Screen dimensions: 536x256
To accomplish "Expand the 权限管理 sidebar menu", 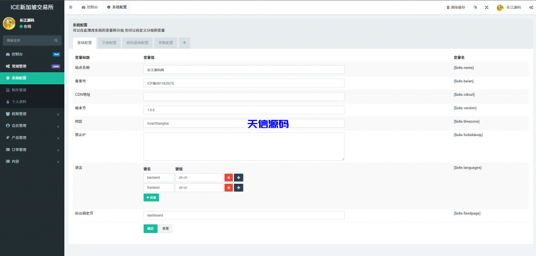I will pos(32,114).
